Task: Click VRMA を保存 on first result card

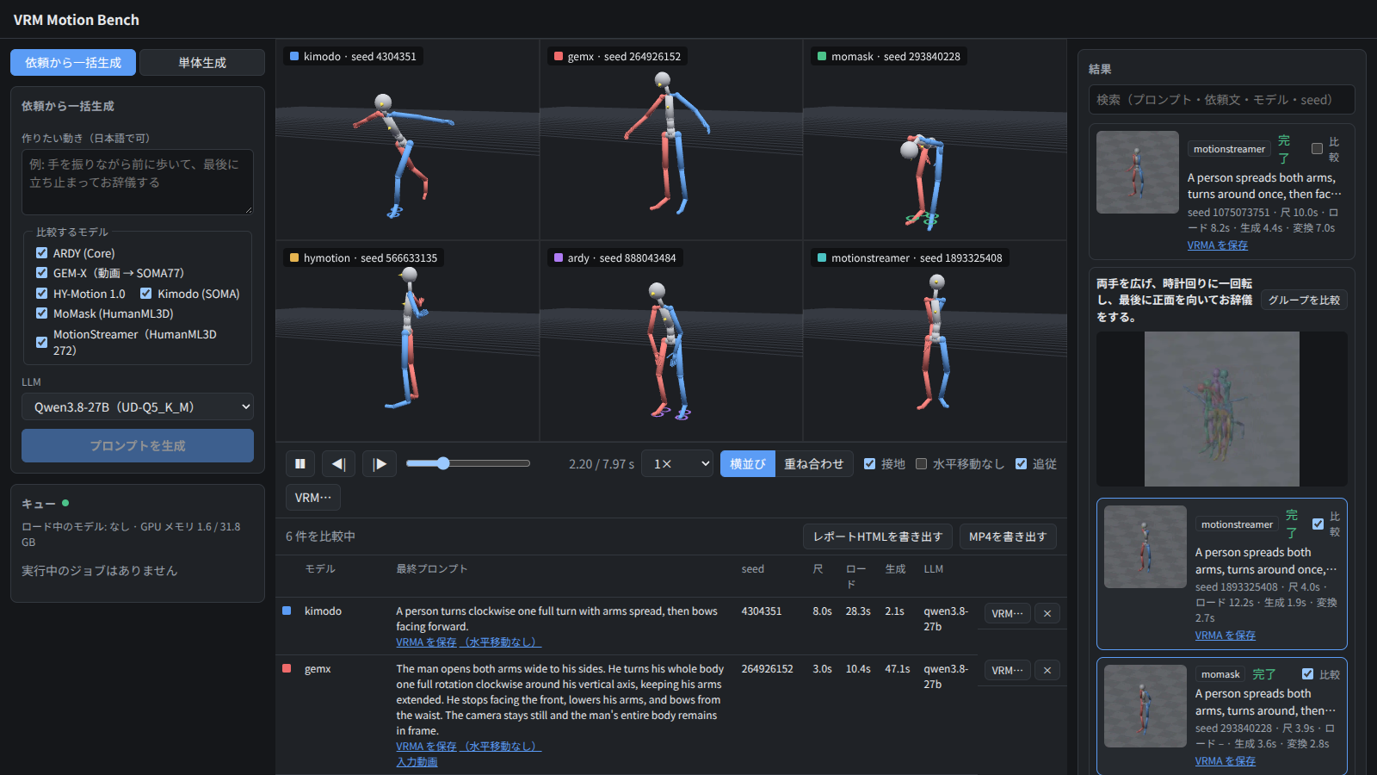Action: point(1218,245)
